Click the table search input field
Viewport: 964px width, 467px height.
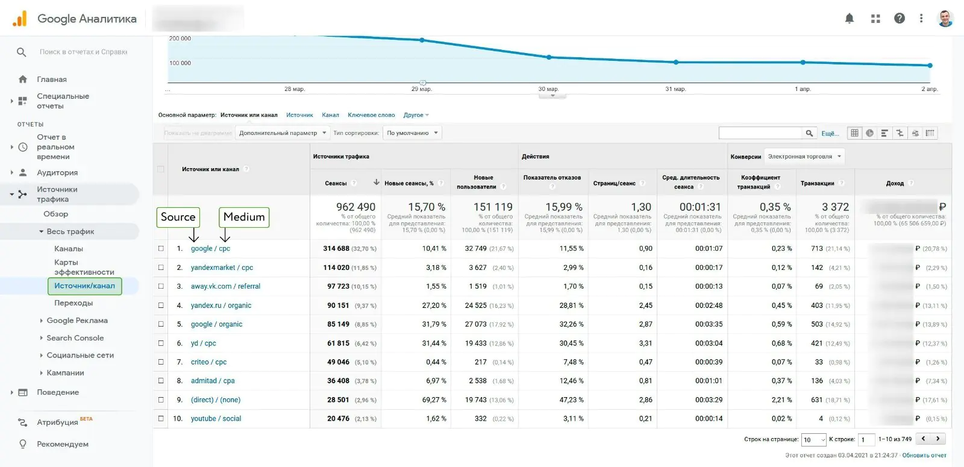[x=760, y=133]
